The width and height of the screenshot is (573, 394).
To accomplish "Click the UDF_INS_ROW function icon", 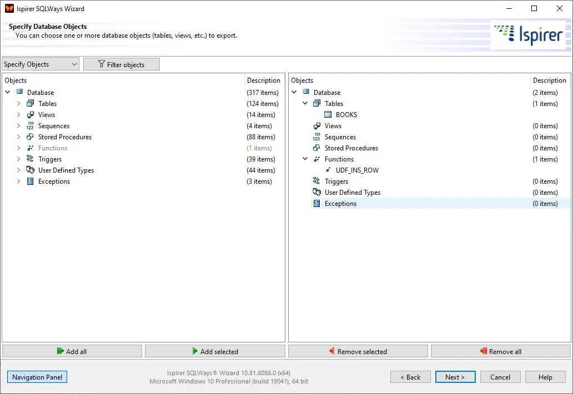I will pyautogui.click(x=328, y=170).
